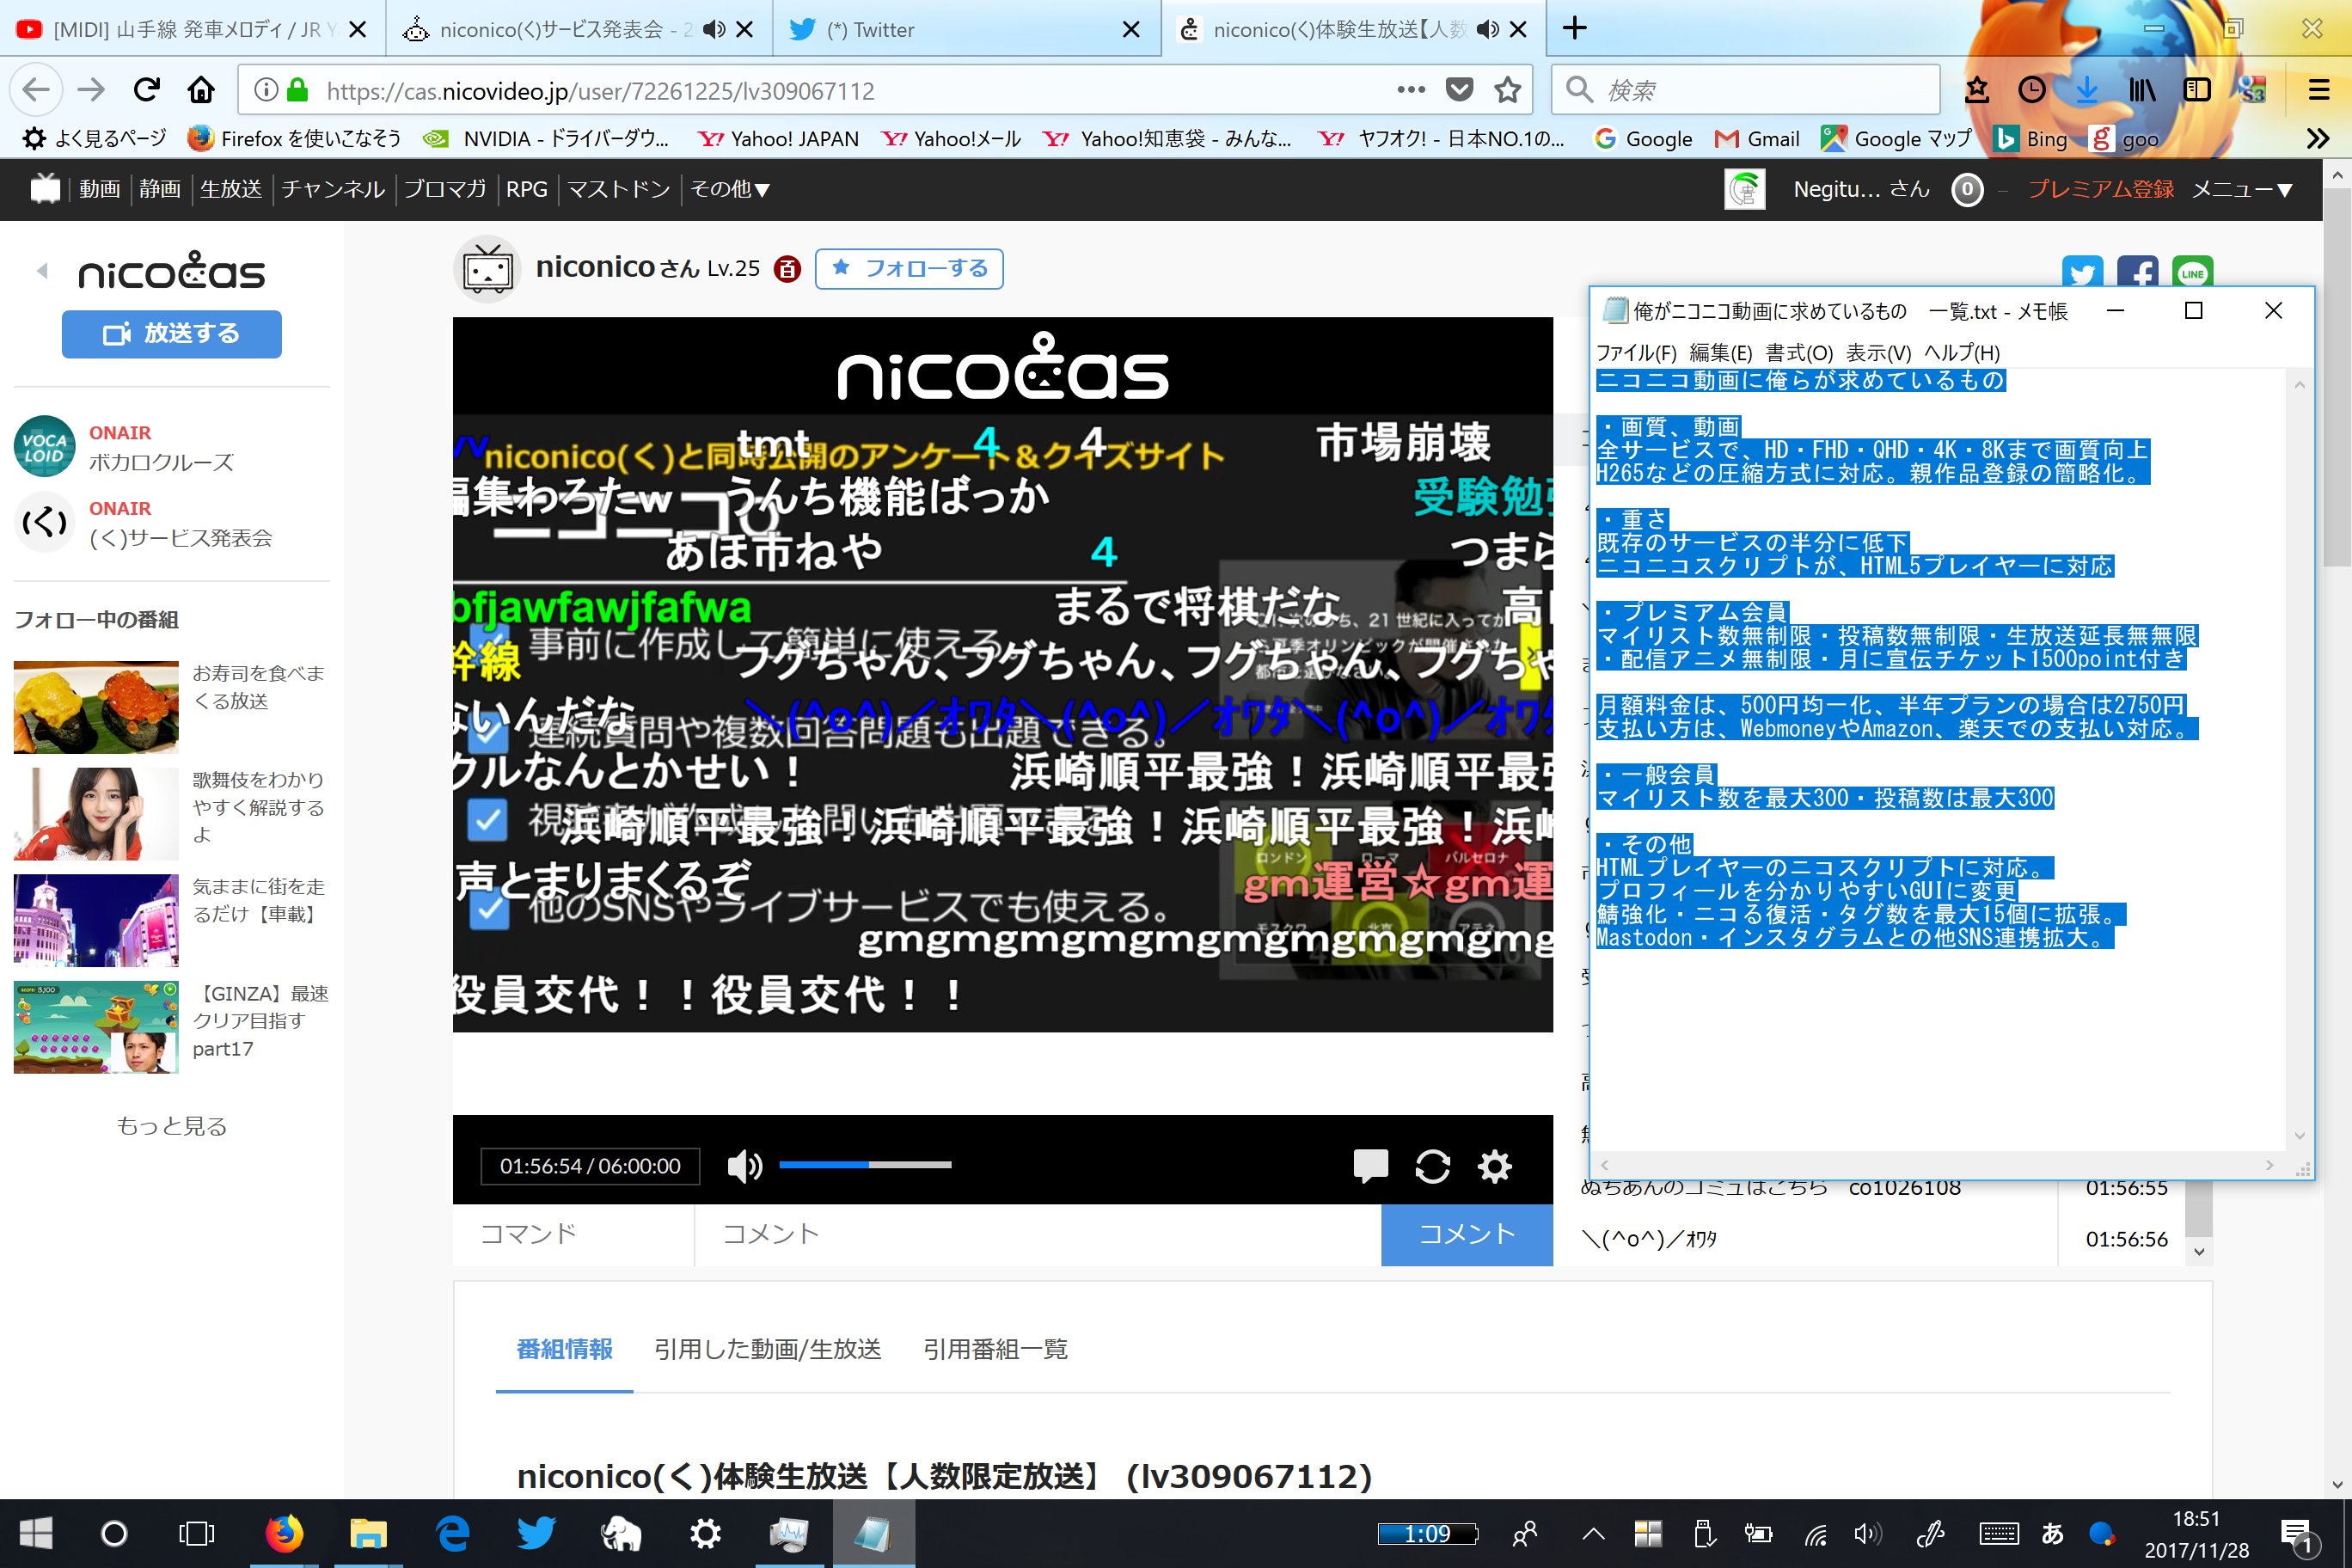The height and width of the screenshot is (1568, 2352).
Task: Open Notepad's 表示(V) menu
Action: click(x=1878, y=353)
